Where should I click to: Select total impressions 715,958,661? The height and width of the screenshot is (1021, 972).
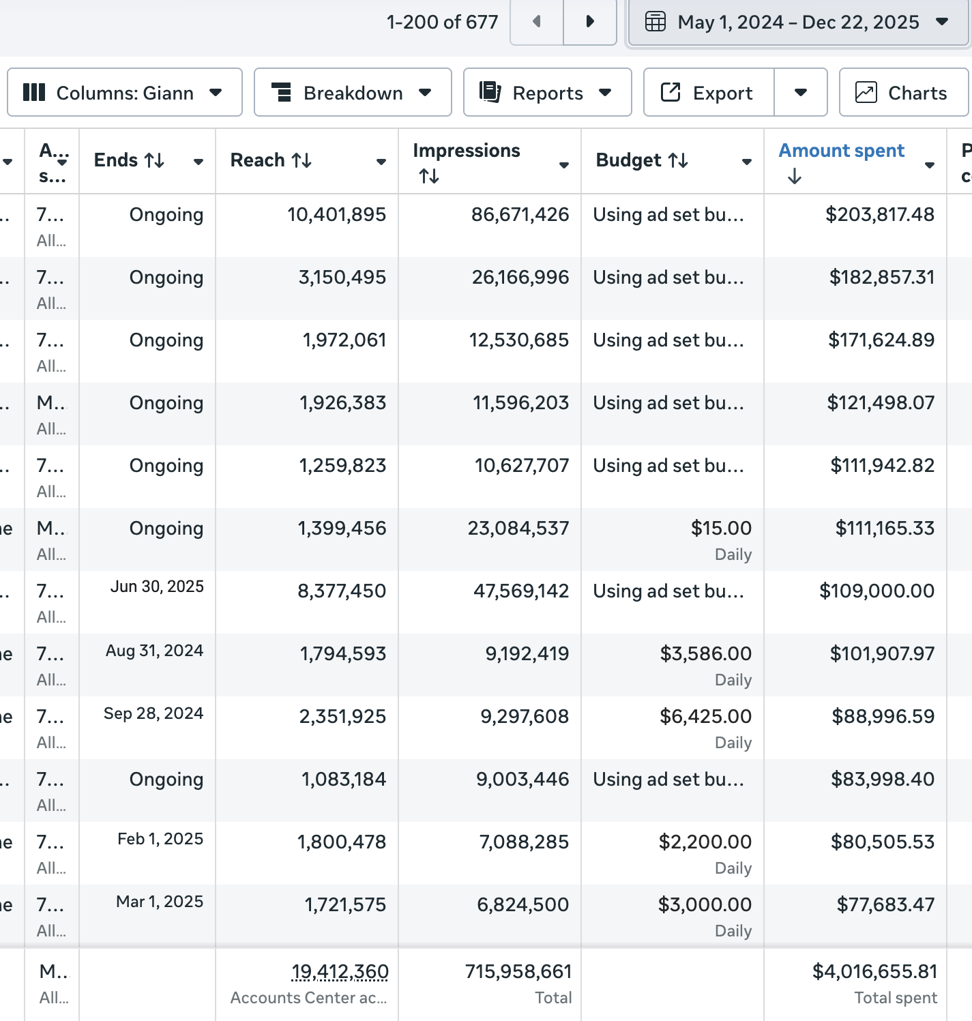tap(518, 972)
